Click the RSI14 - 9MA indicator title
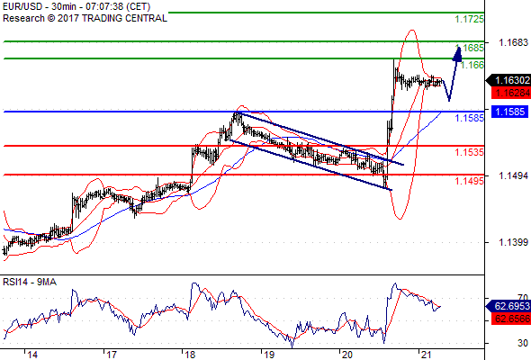 tap(30, 282)
